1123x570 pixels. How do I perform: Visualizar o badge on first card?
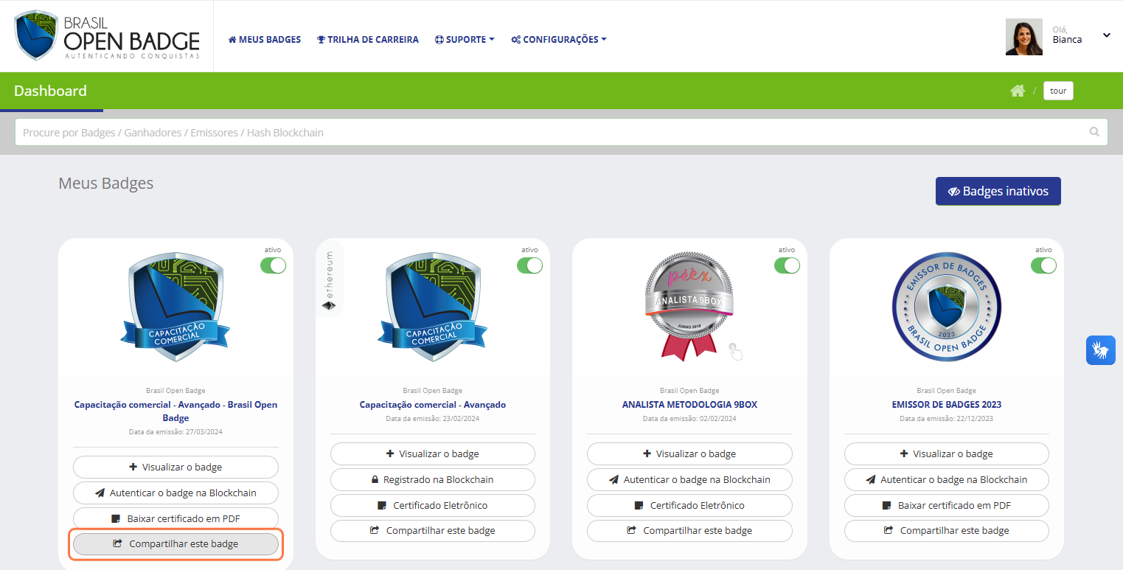click(175, 467)
